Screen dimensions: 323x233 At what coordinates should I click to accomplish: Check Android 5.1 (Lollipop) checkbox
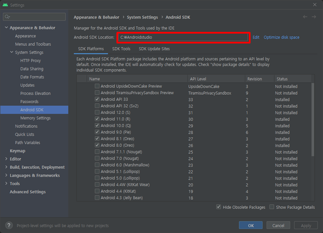pos(97,171)
